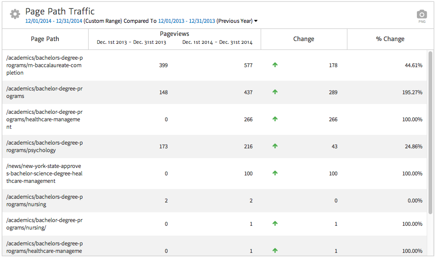Image resolution: width=436 pixels, height=258 pixels.
Task: Open the 12/01/2014 - 12/31/2014 custom range link
Action: (54, 21)
